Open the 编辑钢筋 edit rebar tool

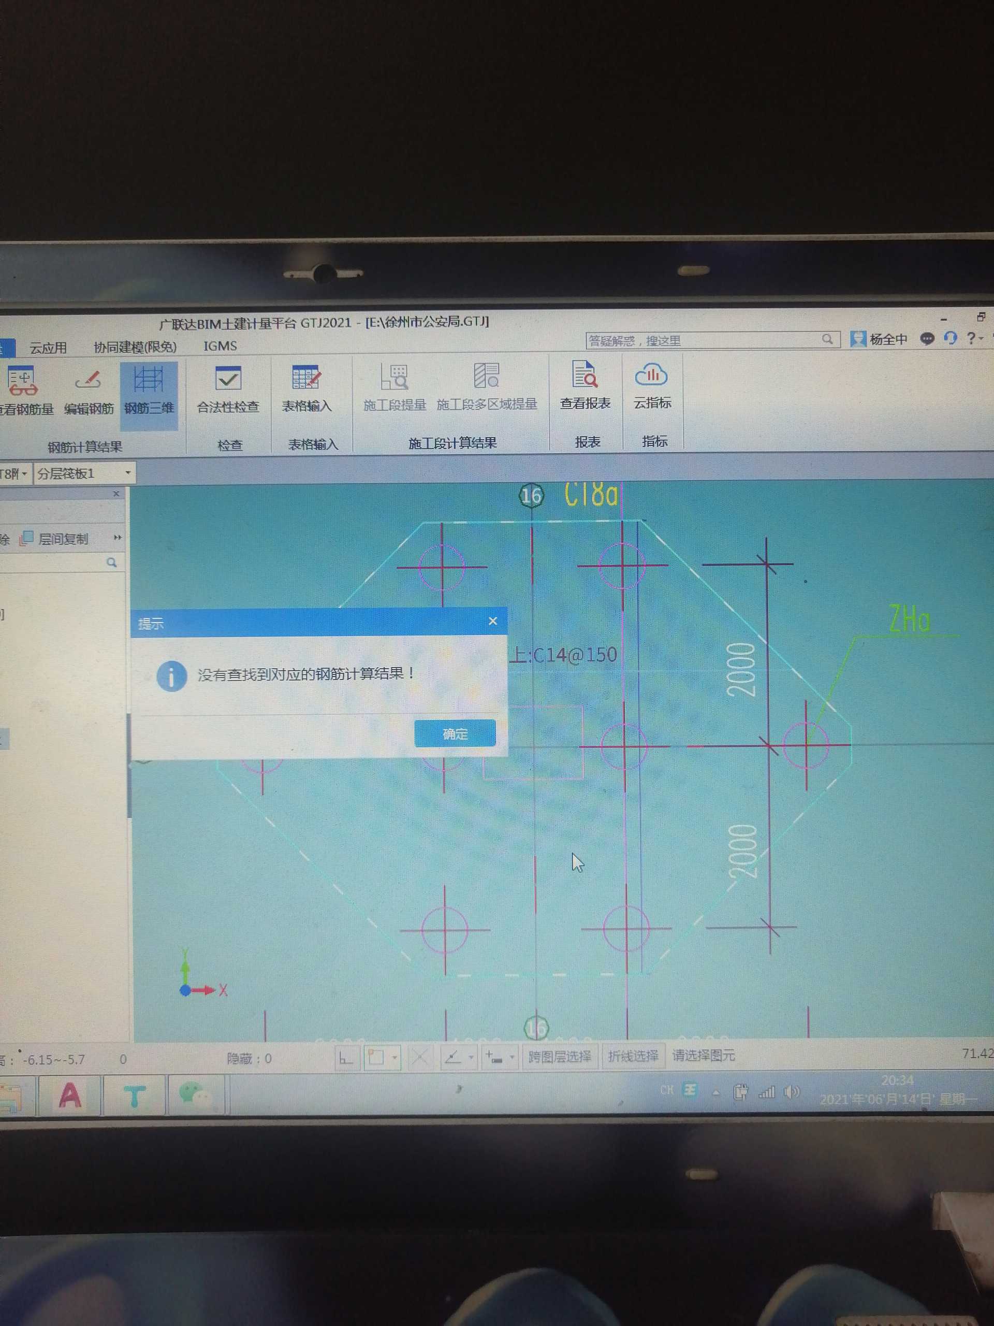[x=89, y=392]
